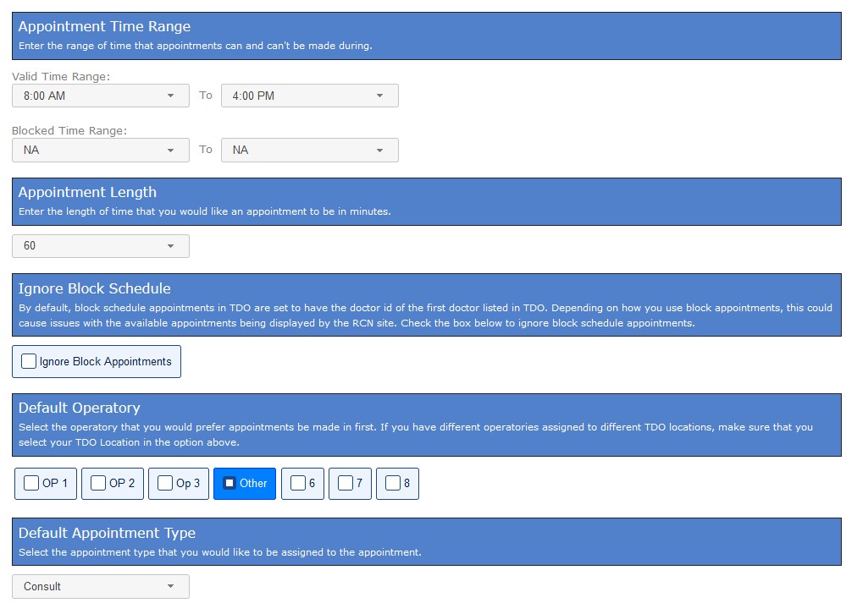Click the Appointment Time Range header
846x603 pixels.
click(104, 26)
